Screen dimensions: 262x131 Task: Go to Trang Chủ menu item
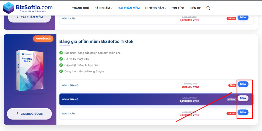pyautogui.click(x=81, y=8)
